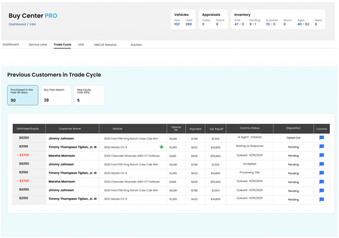The width and height of the screenshot is (339, 238).
Task: Open chat icon for Jimmy Johnson's Queued row
Action: pos(321,191)
